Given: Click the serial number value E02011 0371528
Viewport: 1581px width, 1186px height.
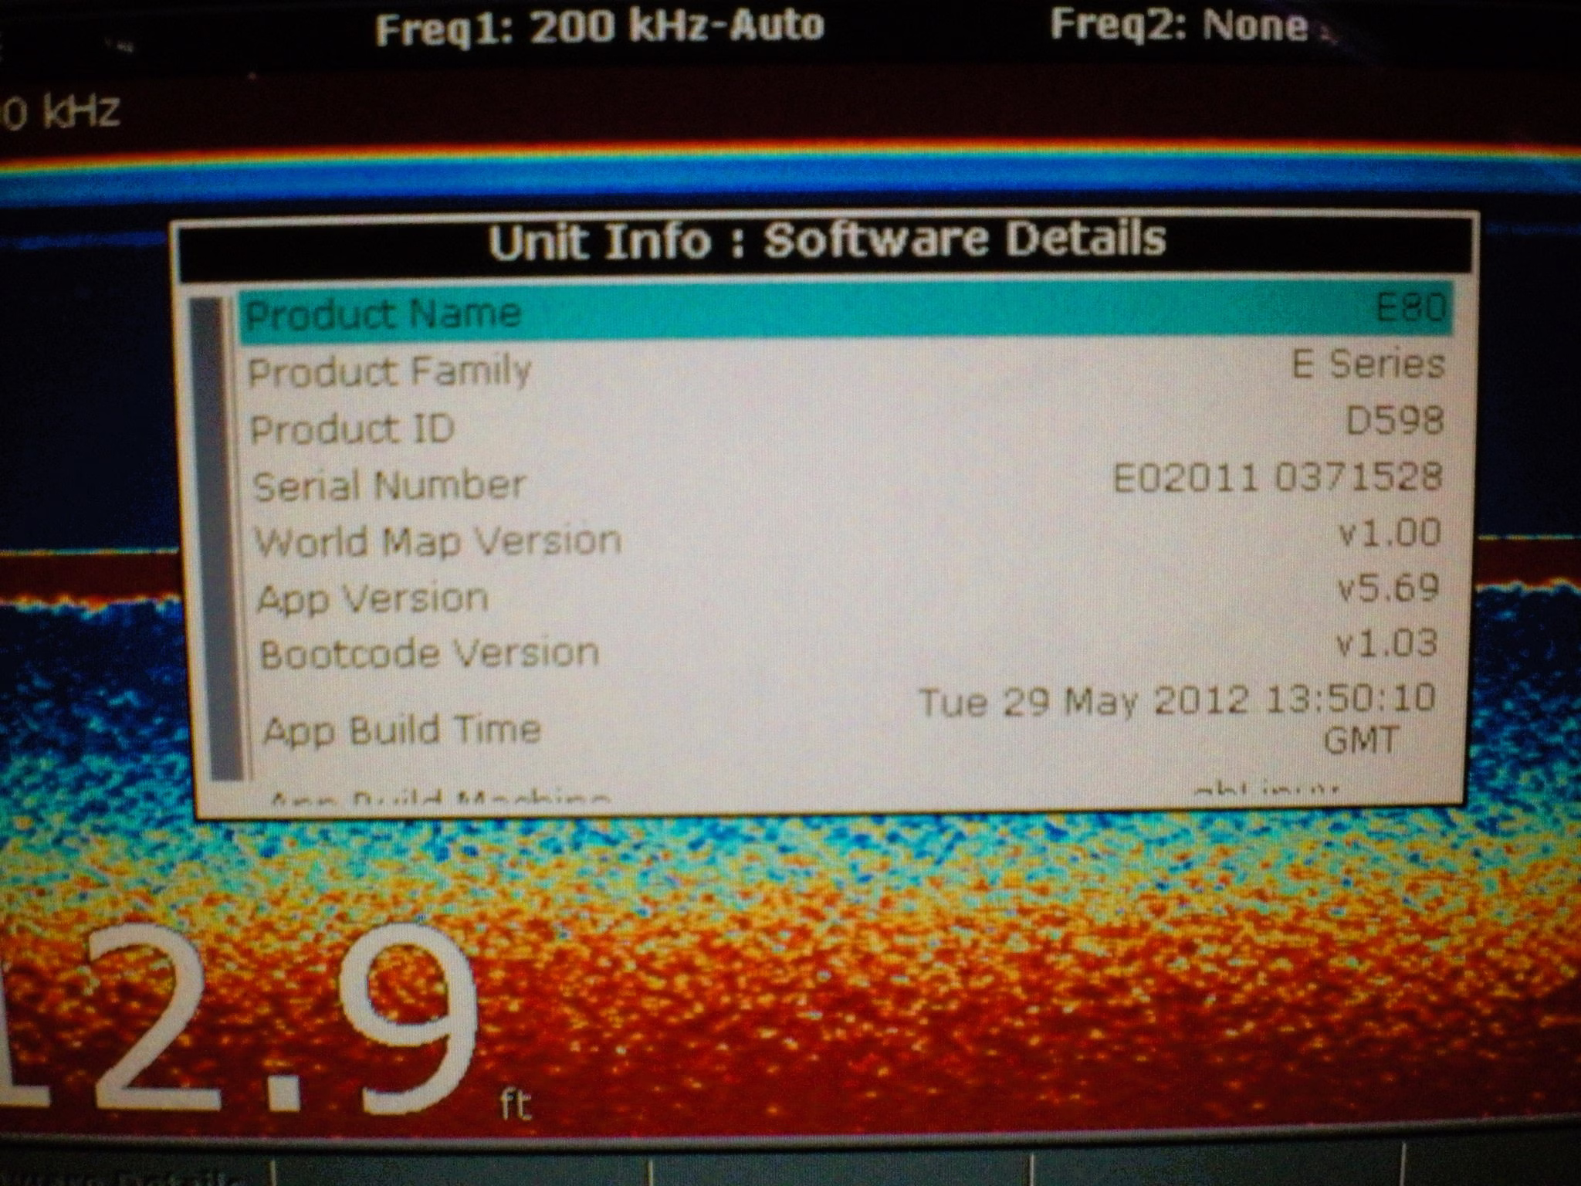Looking at the screenshot, I should pos(1277,478).
